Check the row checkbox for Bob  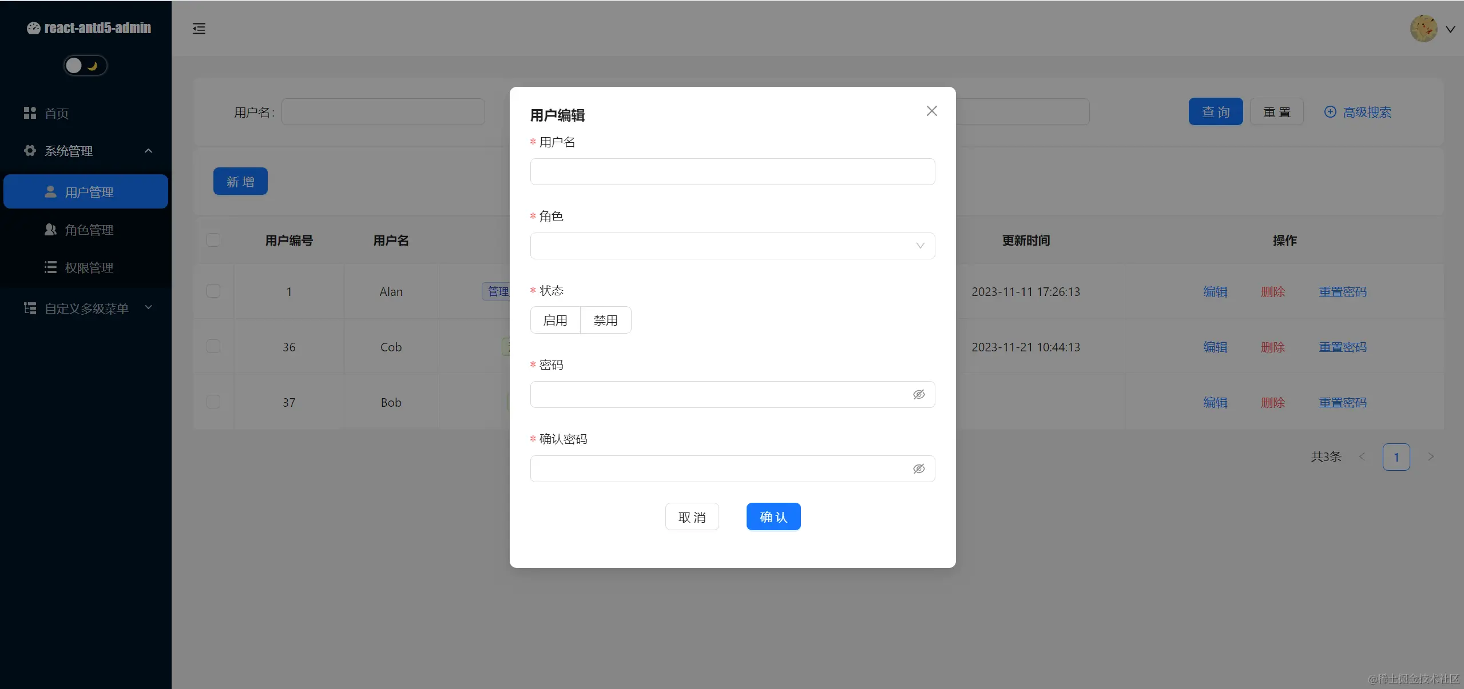click(x=213, y=402)
